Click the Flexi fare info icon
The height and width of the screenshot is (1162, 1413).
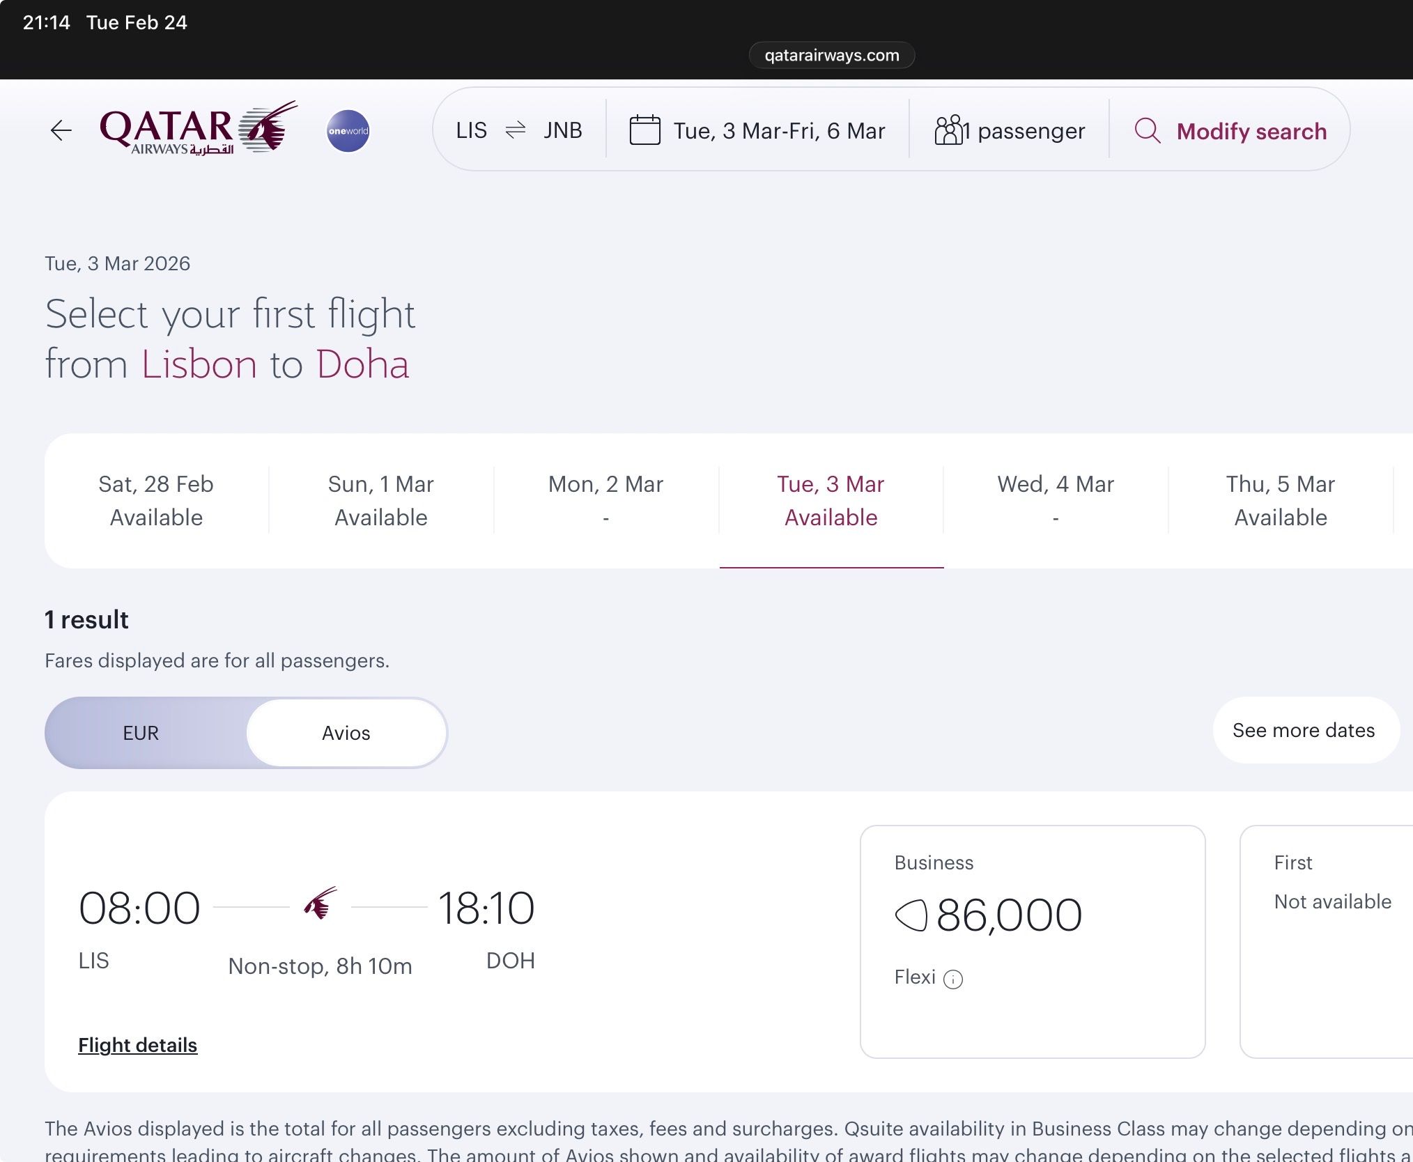pyautogui.click(x=952, y=979)
